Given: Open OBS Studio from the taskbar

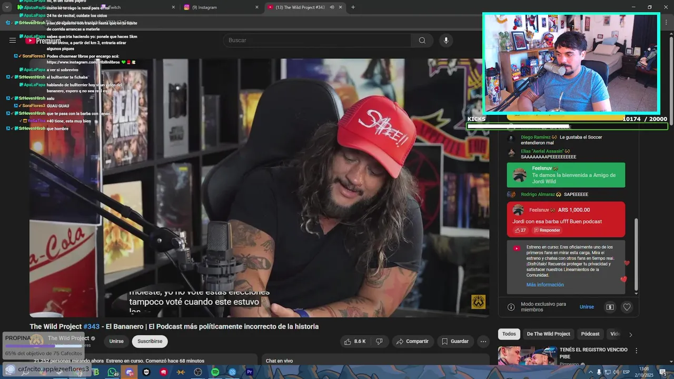Looking at the screenshot, I should (x=198, y=372).
